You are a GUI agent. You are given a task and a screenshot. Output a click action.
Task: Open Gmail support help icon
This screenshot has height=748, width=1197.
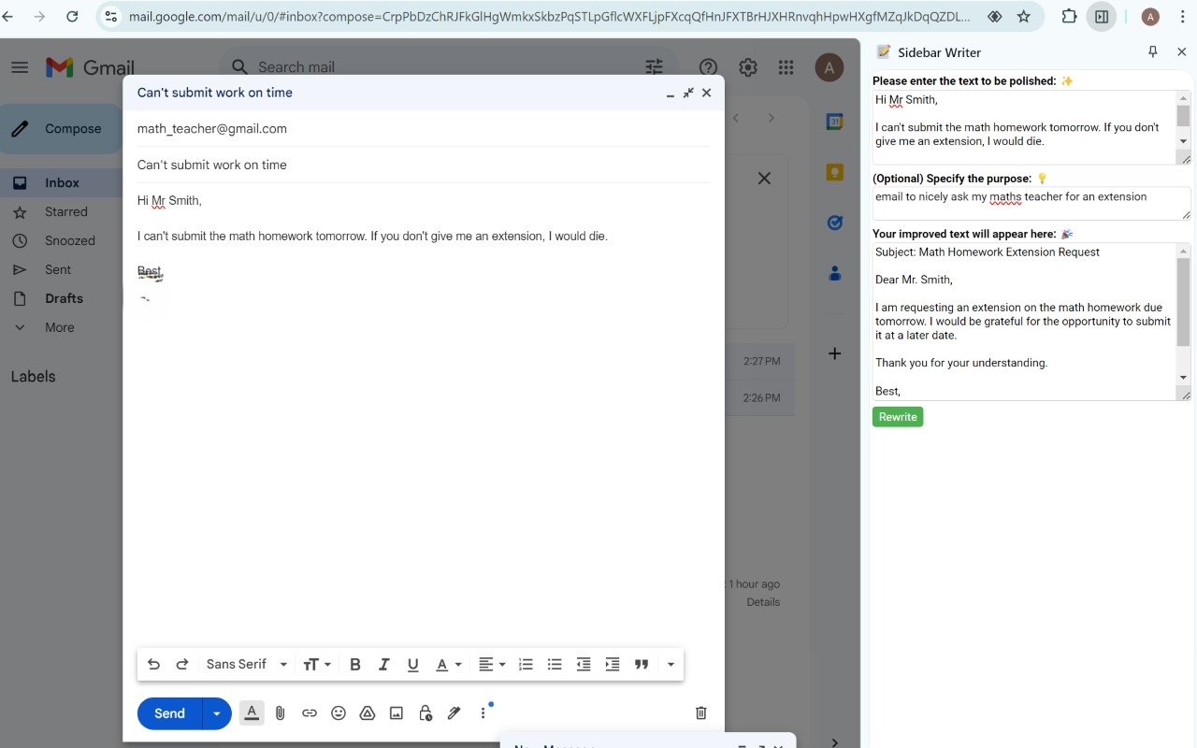click(x=709, y=67)
